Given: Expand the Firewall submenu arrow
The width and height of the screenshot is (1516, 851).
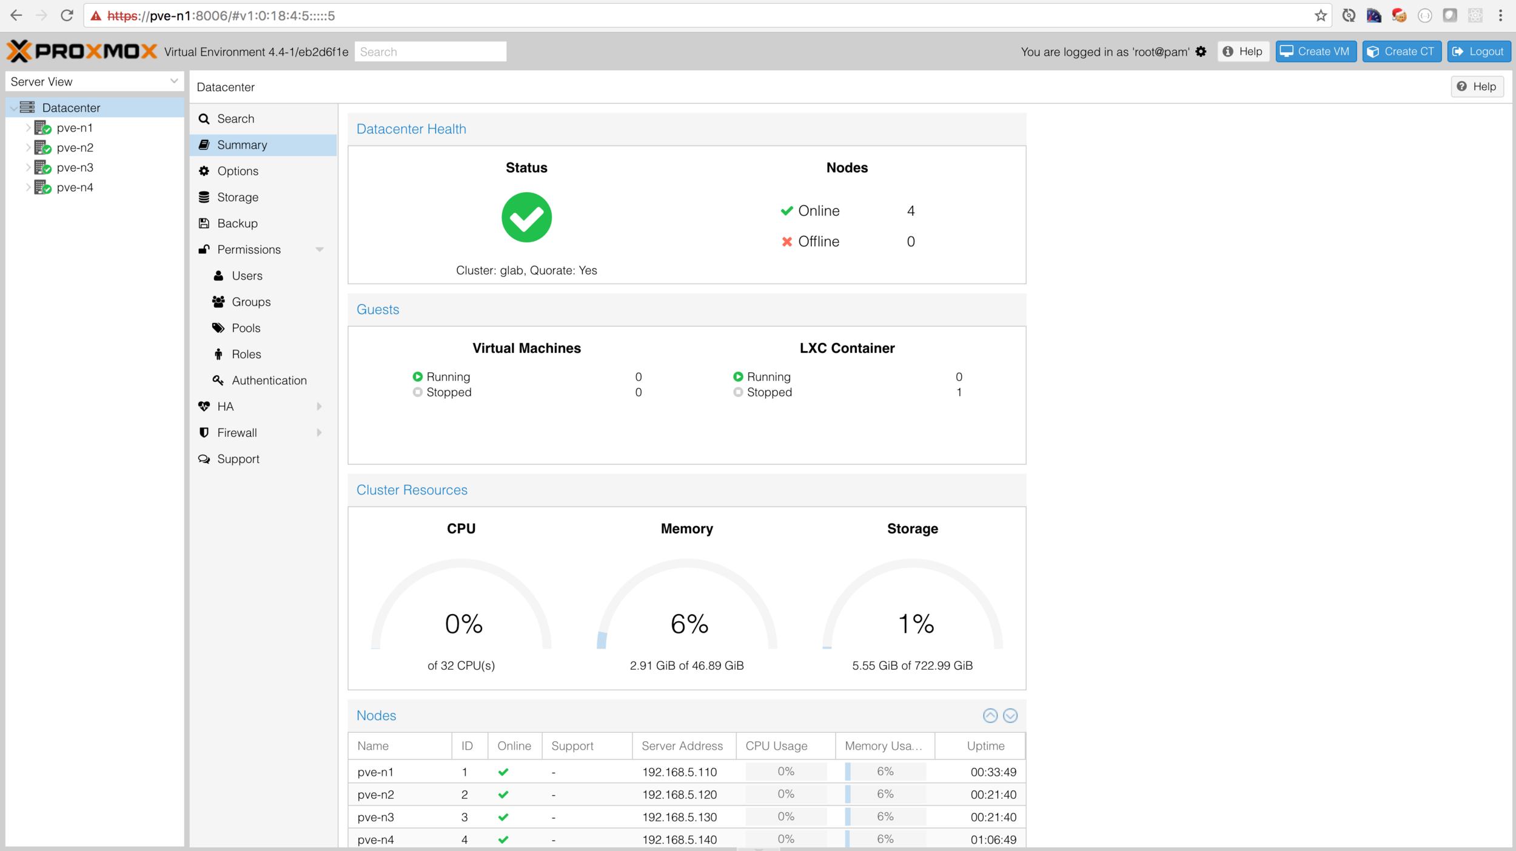Looking at the screenshot, I should click(x=319, y=433).
